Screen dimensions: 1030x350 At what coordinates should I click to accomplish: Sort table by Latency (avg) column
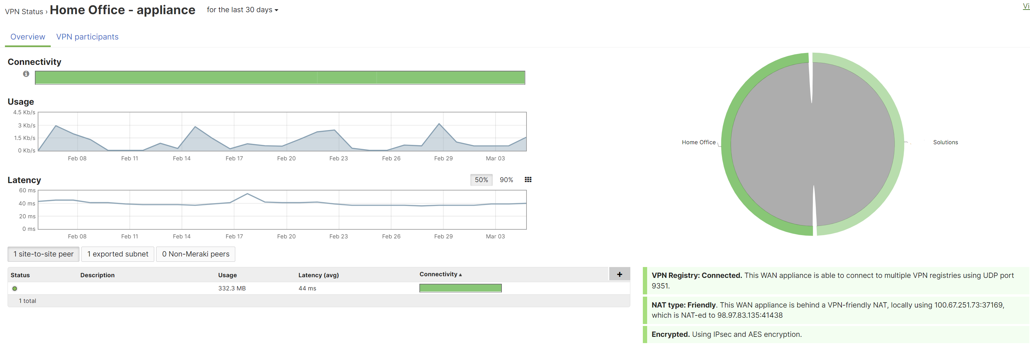coord(318,275)
